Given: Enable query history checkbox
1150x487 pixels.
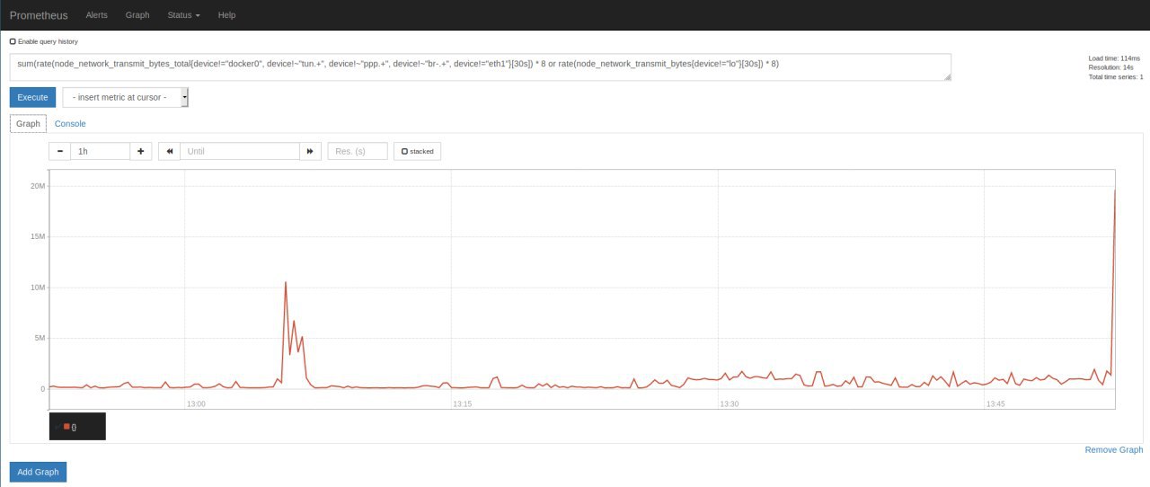Looking at the screenshot, I should tap(13, 41).
